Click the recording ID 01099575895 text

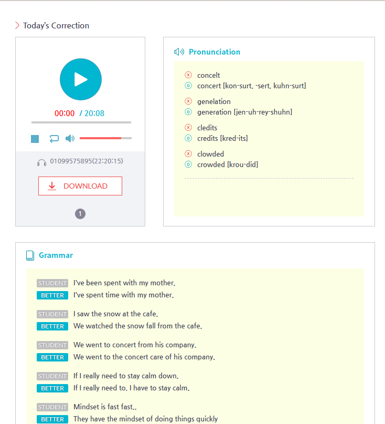pyautogui.click(x=87, y=161)
